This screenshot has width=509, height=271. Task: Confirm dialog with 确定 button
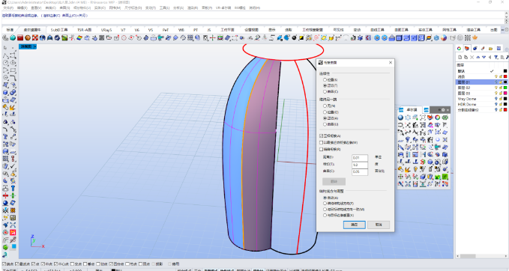pyautogui.click(x=354, y=225)
